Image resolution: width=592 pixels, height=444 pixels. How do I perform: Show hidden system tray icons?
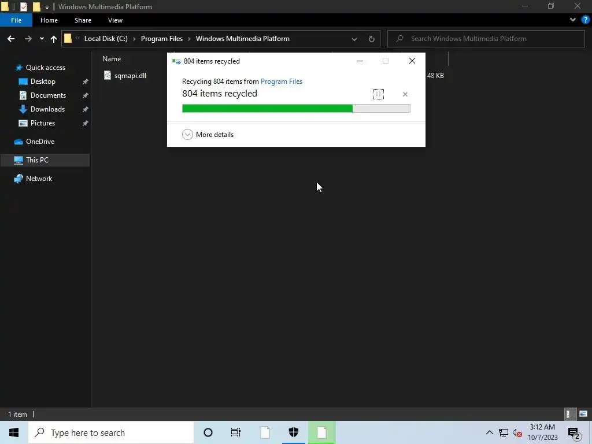pos(489,432)
